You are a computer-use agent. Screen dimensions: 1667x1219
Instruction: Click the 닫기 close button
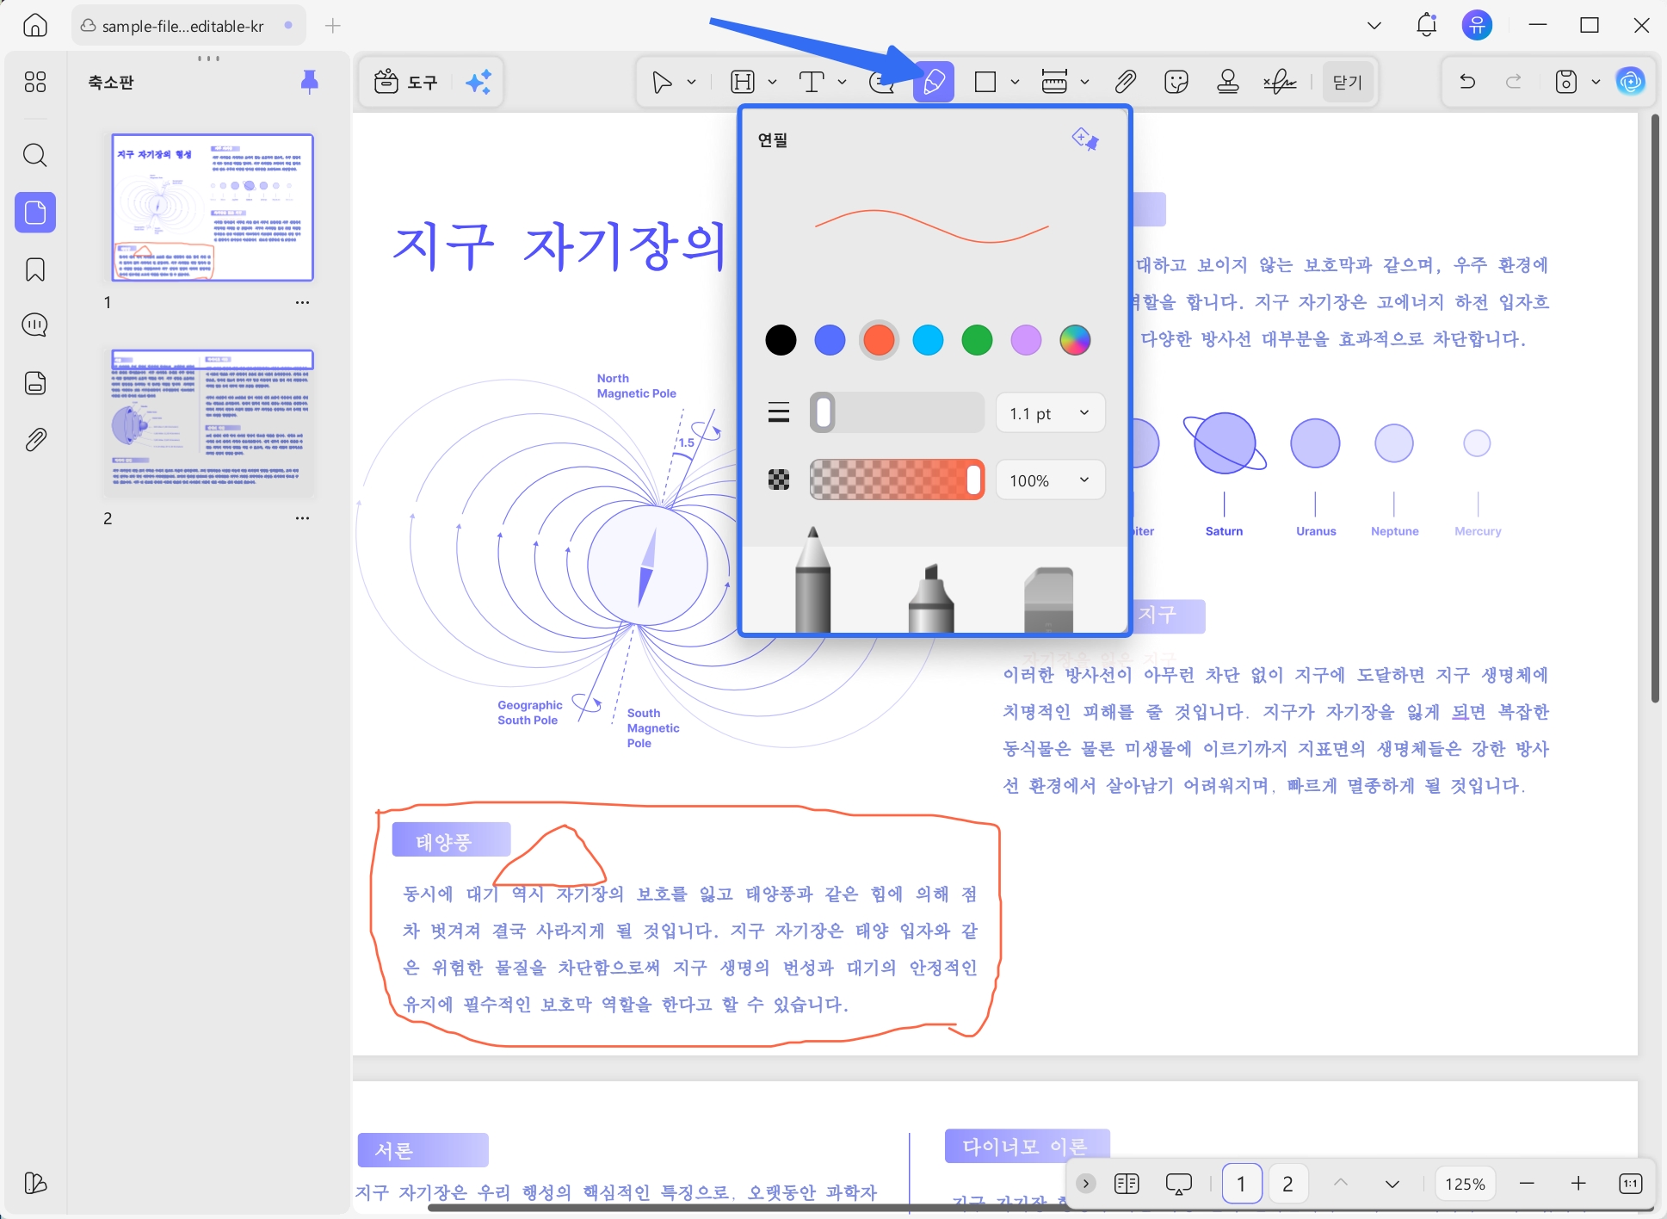pyautogui.click(x=1347, y=82)
